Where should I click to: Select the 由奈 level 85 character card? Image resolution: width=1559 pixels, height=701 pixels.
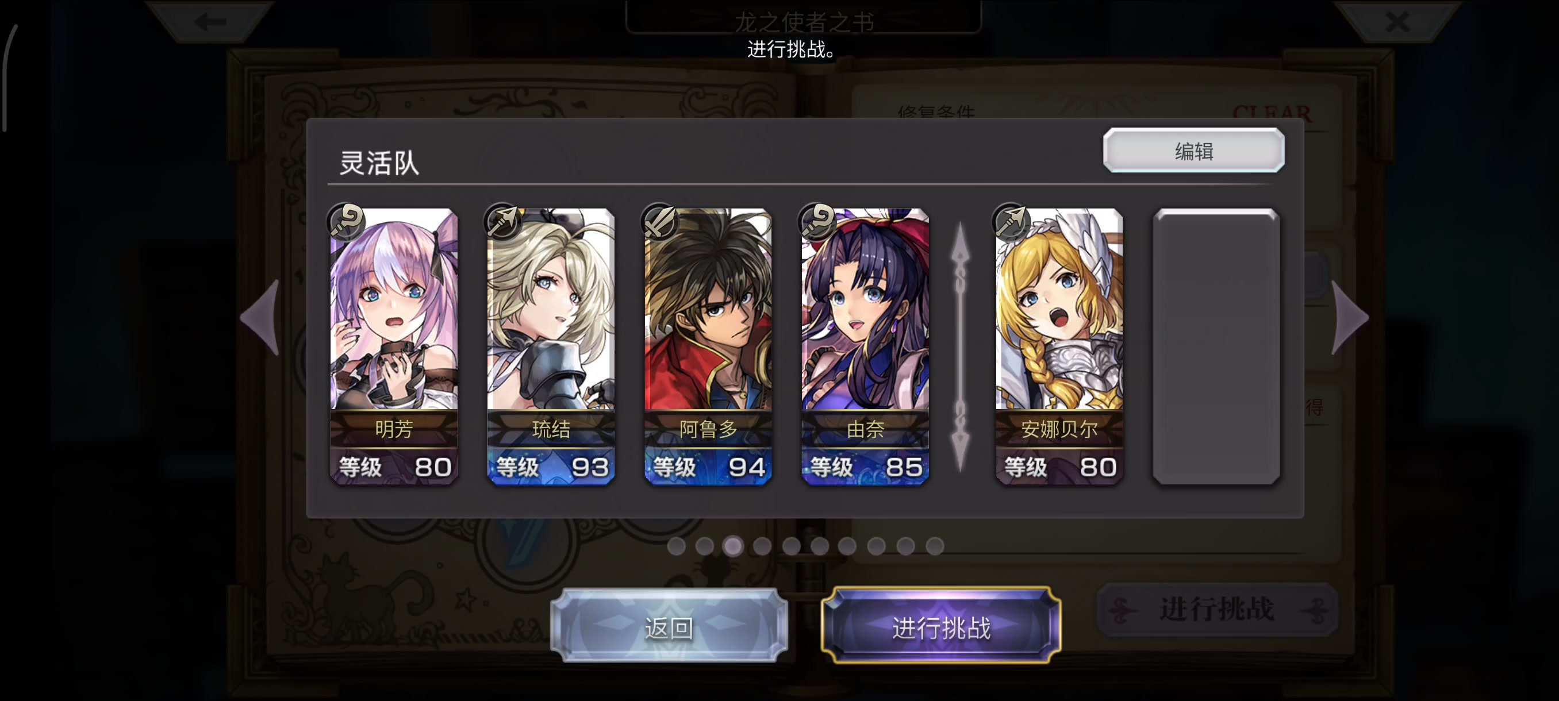(x=865, y=346)
